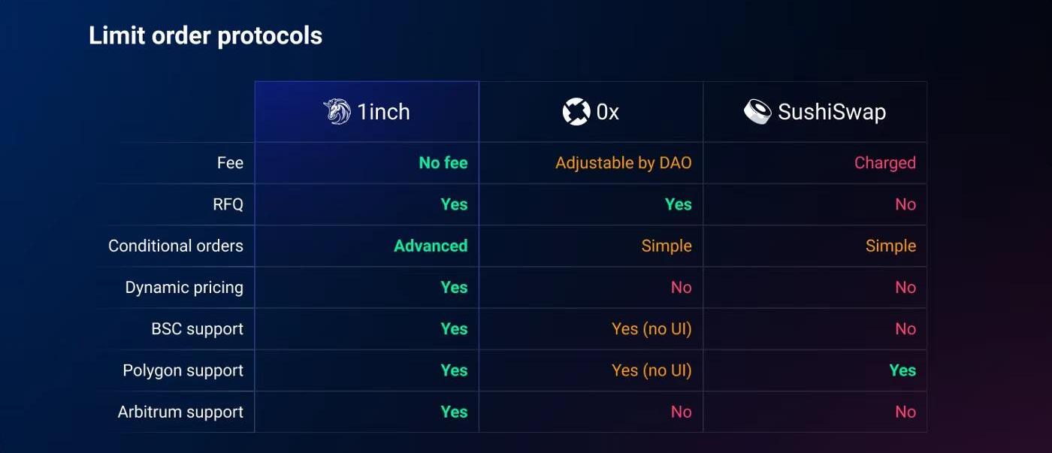
Task: Select the 1inch column header text
Action: point(383,112)
